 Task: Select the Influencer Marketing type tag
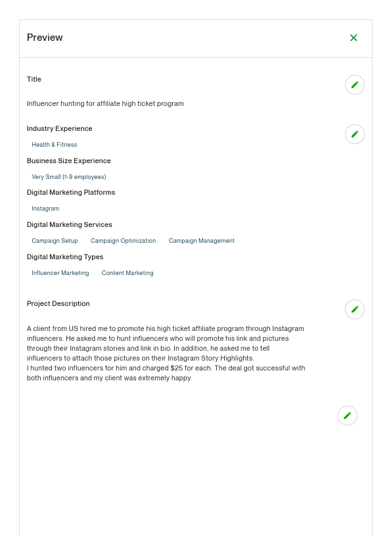point(60,273)
